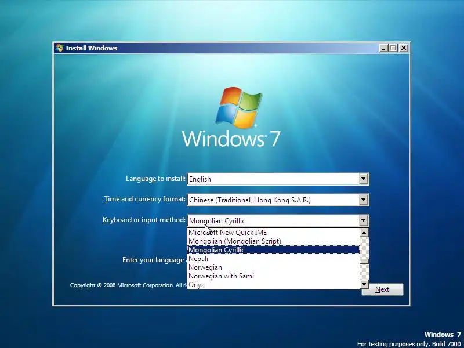Open the Language to install dropdown
This screenshot has width=464, height=348.
(x=364, y=179)
